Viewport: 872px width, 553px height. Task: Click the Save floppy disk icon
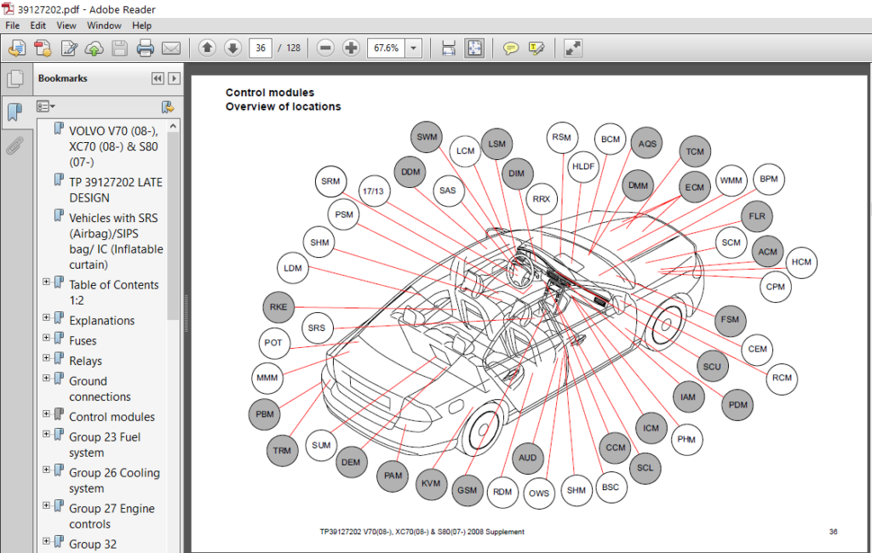[119, 48]
